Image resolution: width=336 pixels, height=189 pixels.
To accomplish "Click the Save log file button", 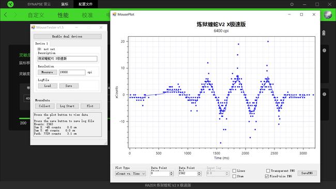I will click(69, 86).
